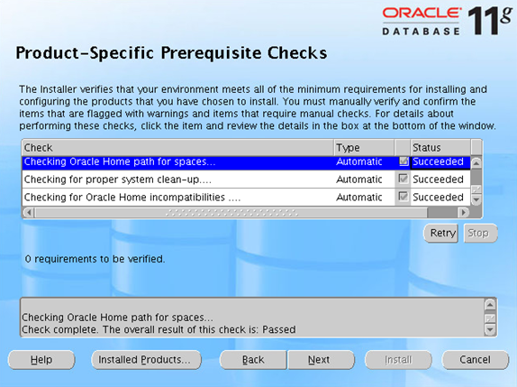Image resolution: width=517 pixels, height=387 pixels.
Task: Proceed with the Next button
Action: point(321,360)
